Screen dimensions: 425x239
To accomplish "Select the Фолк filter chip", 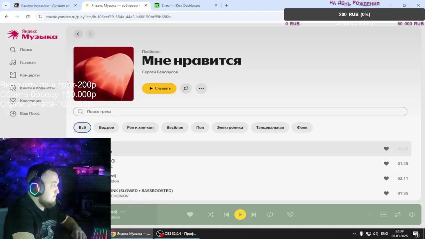I will coord(302,127).
